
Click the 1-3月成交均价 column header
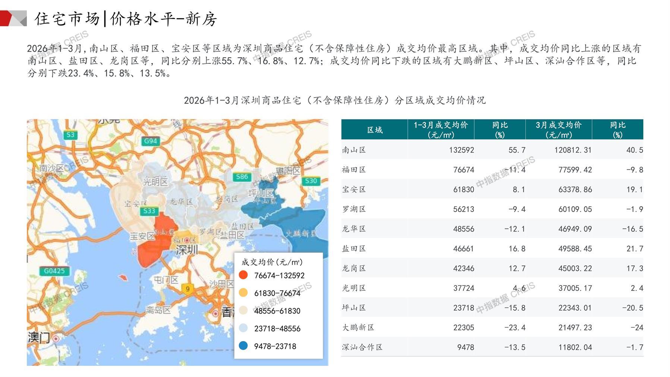[440, 130]
